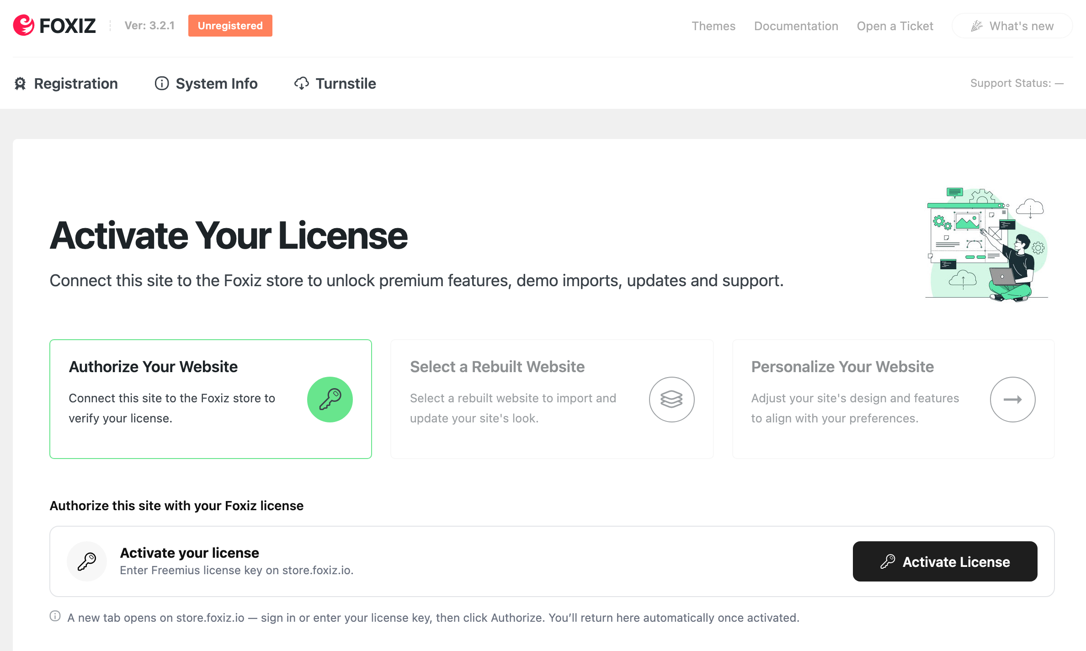Click the key icon inside Activate License button

pos(888,561)
